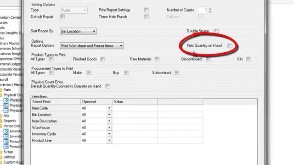Enable the Three Hole Punch checkbox
Viewport: 294px width, 165px height.
tap(146, 16)
